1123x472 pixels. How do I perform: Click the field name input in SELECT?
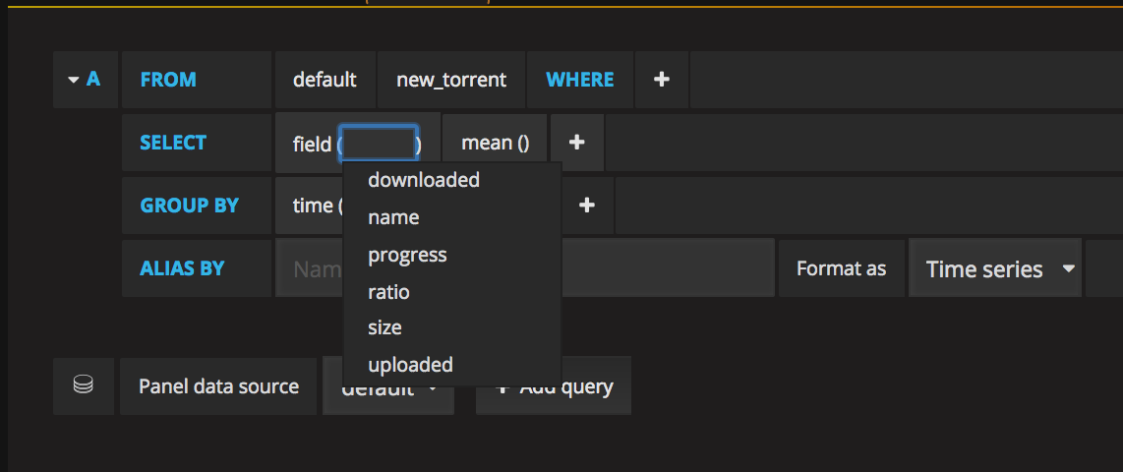pos(379,144)
